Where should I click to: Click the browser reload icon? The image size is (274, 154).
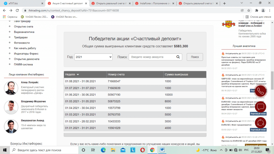[17, 10]
